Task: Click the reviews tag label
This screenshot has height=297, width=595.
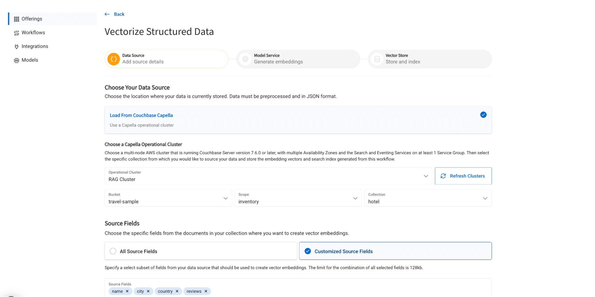Action: pos(194,291)
